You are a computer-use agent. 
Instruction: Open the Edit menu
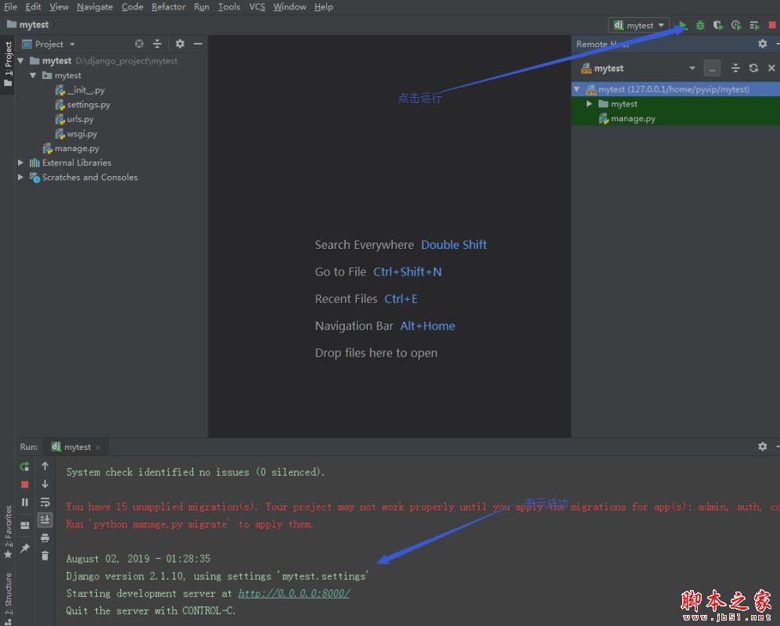click(x=33, y=7)
